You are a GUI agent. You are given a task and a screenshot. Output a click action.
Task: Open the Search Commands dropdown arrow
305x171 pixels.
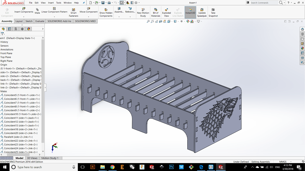tap(285, 3)
